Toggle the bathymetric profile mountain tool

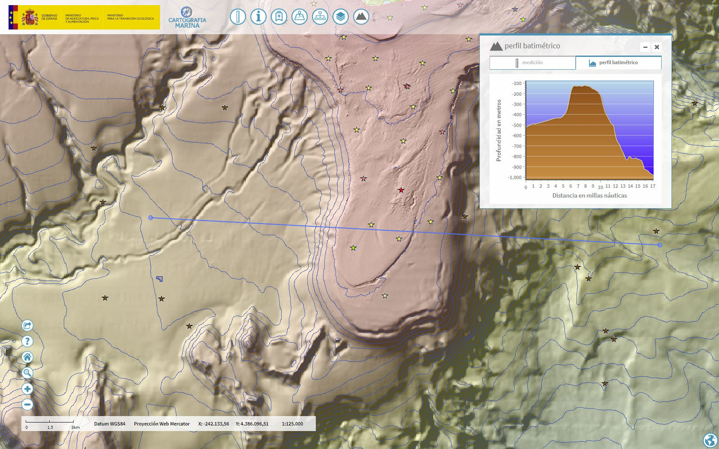click(361, 17)
